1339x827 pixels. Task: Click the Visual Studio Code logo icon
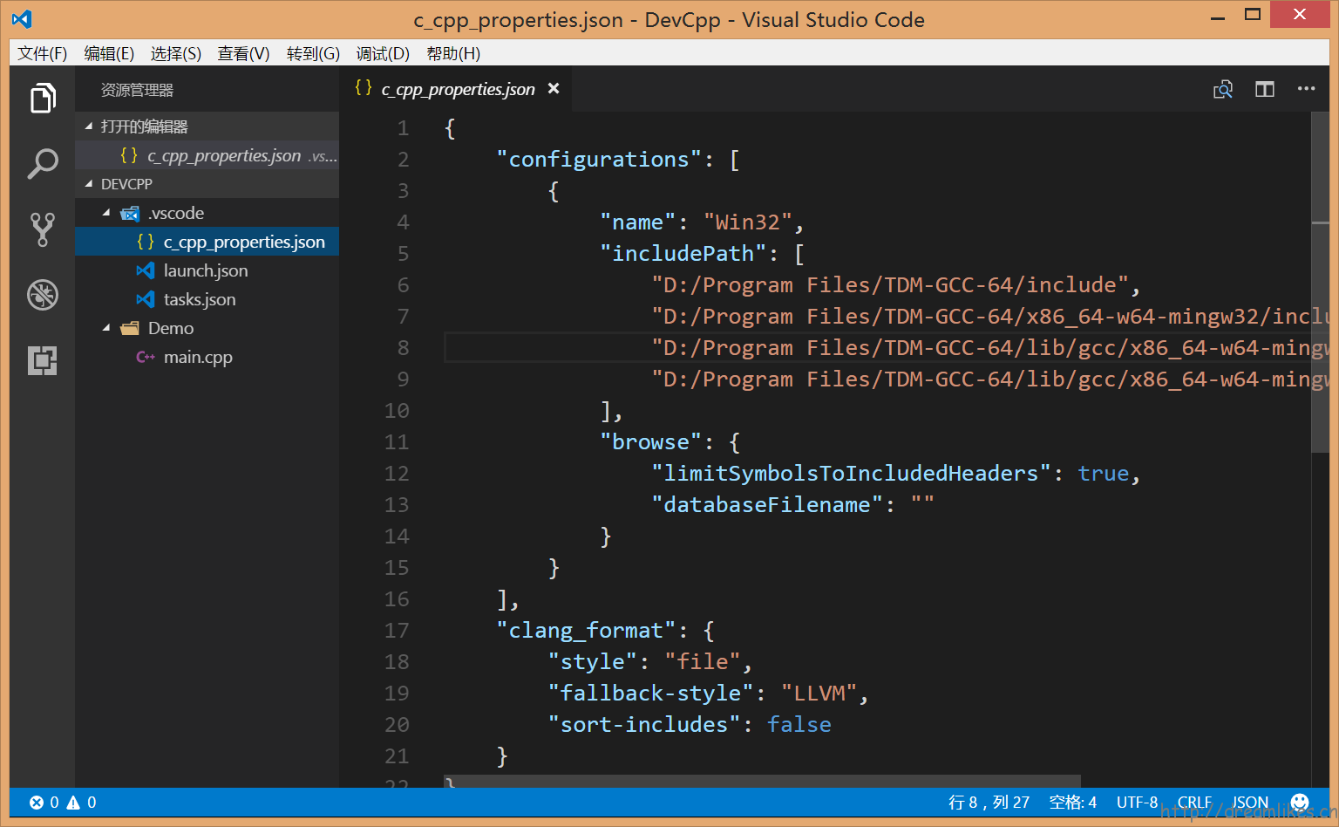tap(22, 18)
